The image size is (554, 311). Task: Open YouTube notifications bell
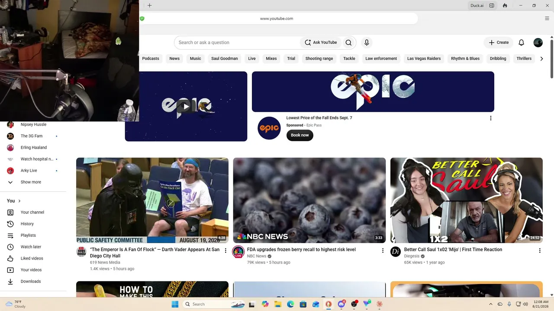coord(522,42)
